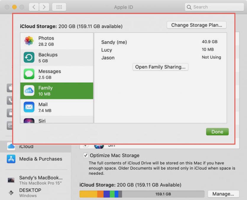
Task: Show all preferences grid button
Action: [x=59, y=7]
